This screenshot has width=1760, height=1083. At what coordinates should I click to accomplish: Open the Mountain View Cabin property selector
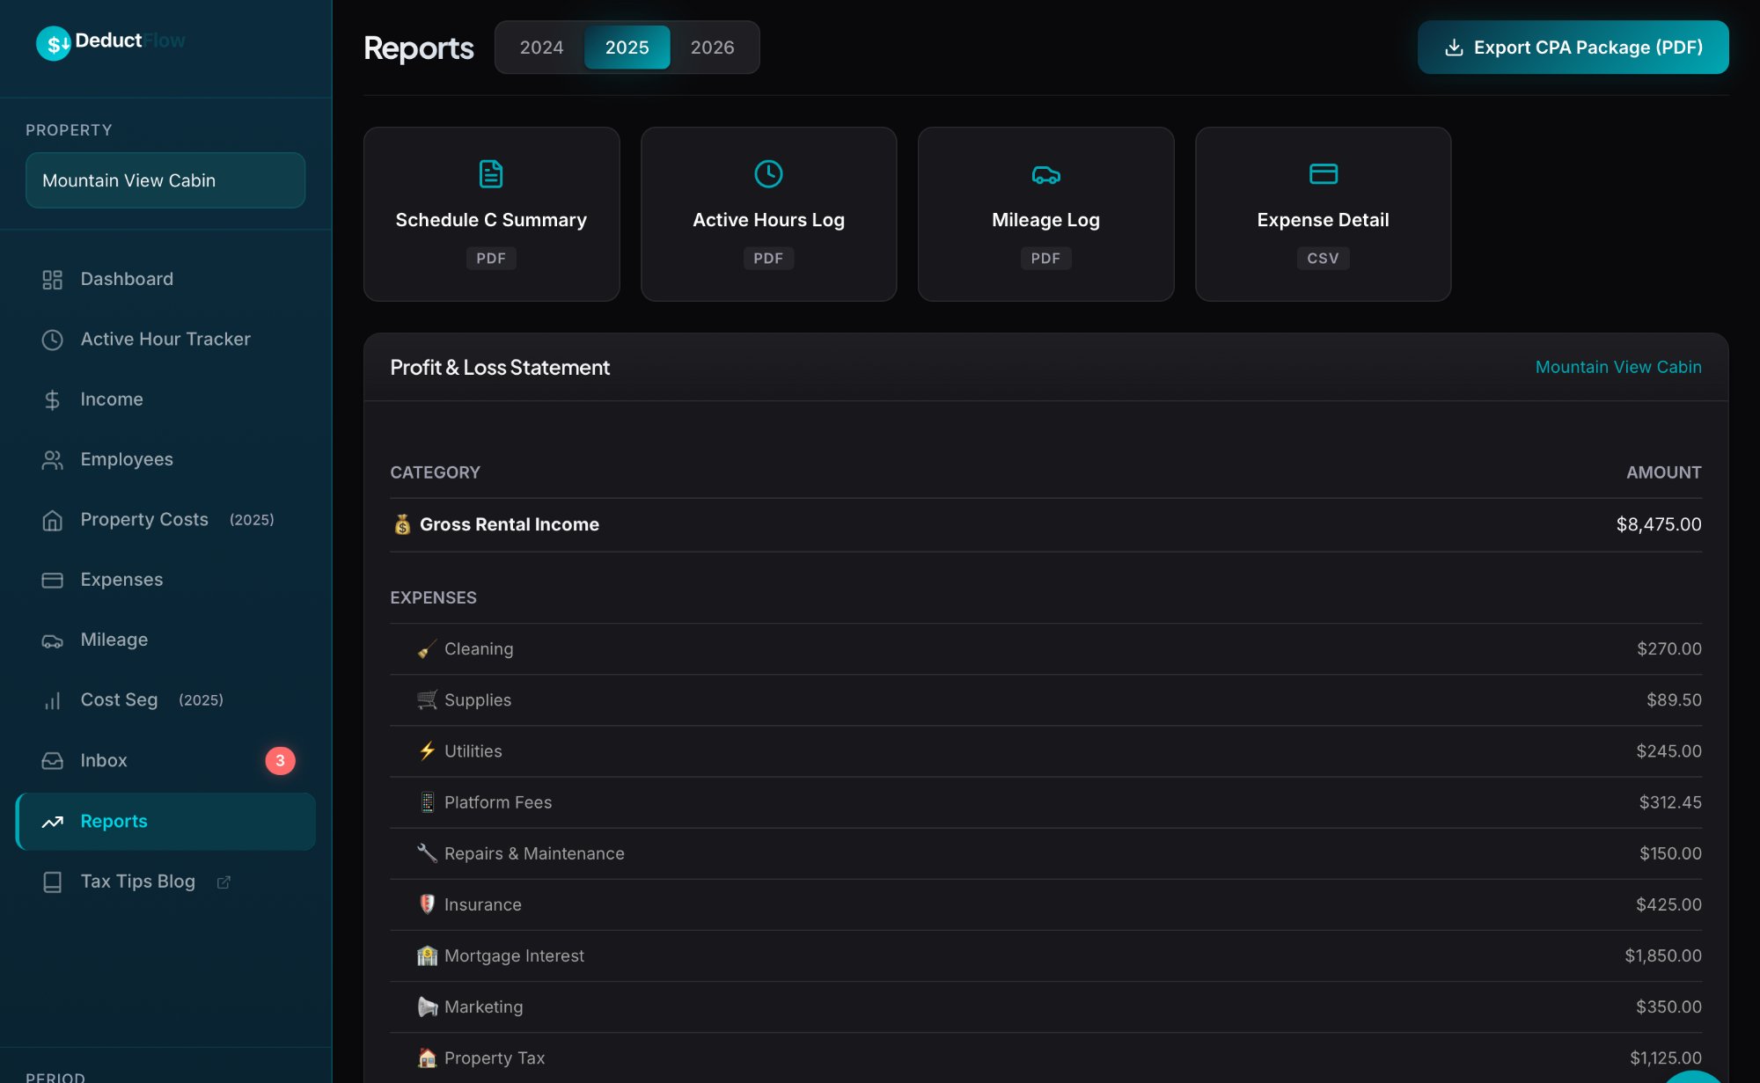[x=165, y=179]
